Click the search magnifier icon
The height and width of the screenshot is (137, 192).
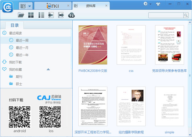[186, 15]
